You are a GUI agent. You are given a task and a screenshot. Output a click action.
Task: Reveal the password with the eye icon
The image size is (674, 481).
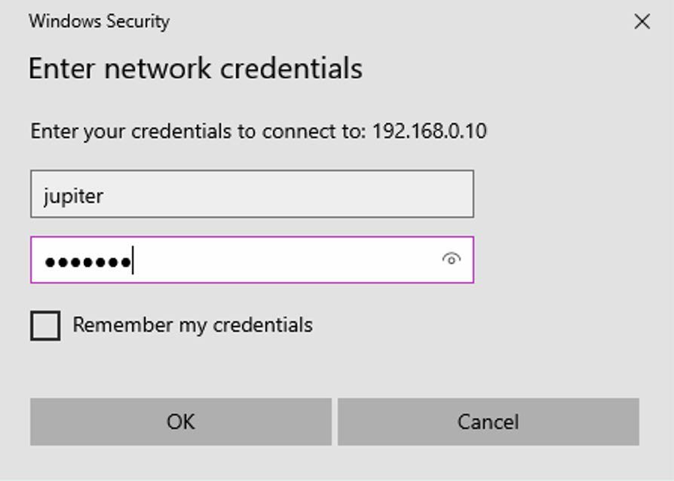pos(451,259)
